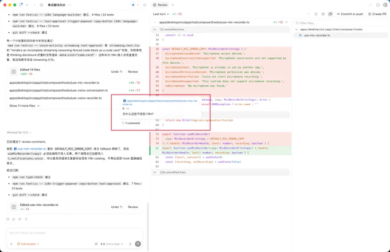Collapse use-mic-recorder.ts diff file header
Image resolution: width=390 pixels, height=252 pixels.
155,22
